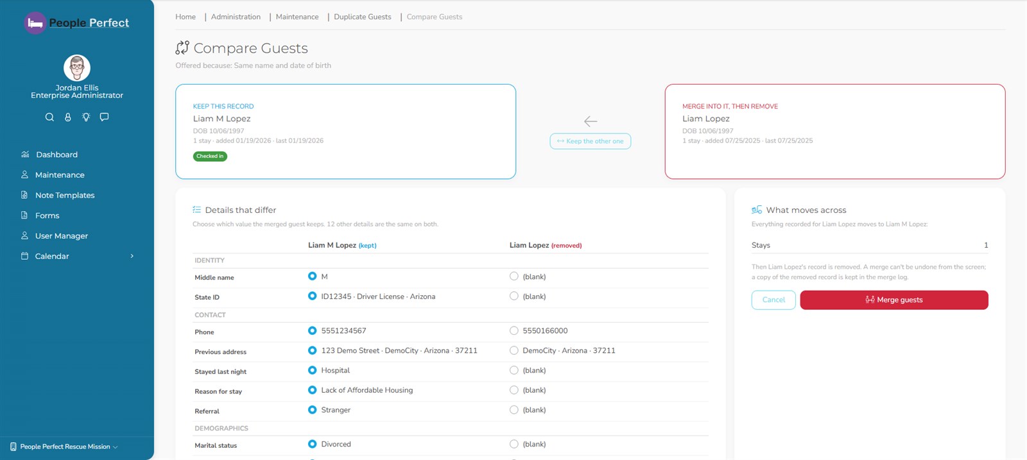
Task: Click the People Perfect logo icon
Action: pos(35,23)
